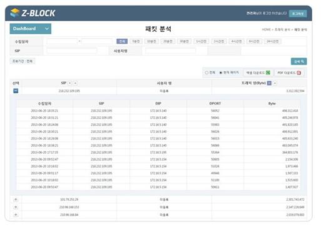Image resolution: width=321 pixels, height=230 pixels.
Task: Expand the 210.96.168.84 row
Action: 16,215
